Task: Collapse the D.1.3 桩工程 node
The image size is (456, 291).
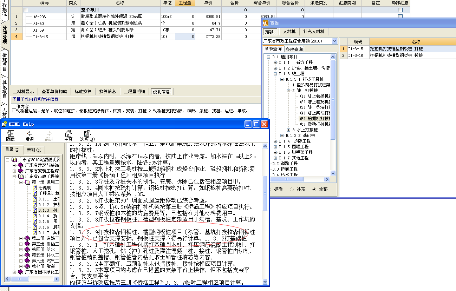Action: coord(275,74)
